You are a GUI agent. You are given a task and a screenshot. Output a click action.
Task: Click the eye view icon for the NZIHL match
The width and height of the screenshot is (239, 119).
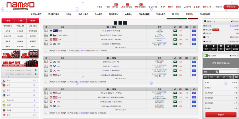[175, 31]
